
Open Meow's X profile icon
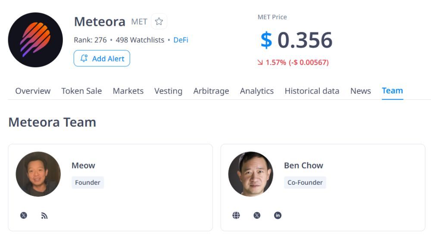[x=24, y=215]
